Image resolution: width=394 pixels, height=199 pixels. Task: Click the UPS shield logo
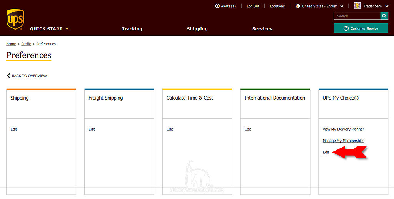[x=15, y=19]
